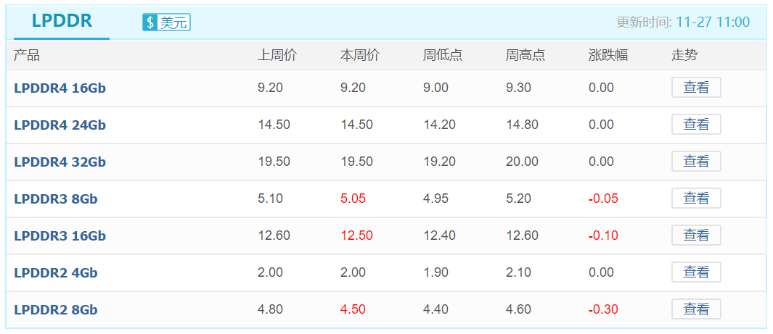This screenshot has width=773, height=334.
Task: Select the LPDDR tab
Action: [62, 21]
